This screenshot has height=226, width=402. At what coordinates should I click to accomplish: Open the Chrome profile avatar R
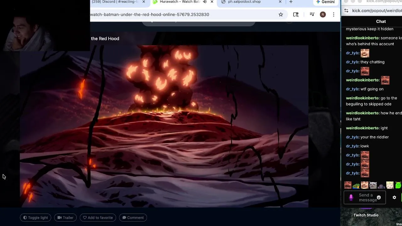pyautogui.click(x=323, y=14)
